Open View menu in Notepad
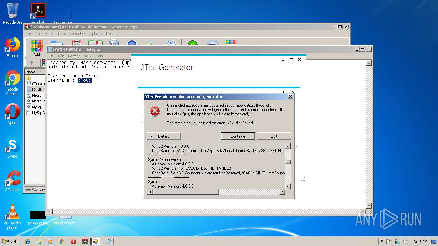The width and height of the screenshot is (438, 246). point(88,56)
